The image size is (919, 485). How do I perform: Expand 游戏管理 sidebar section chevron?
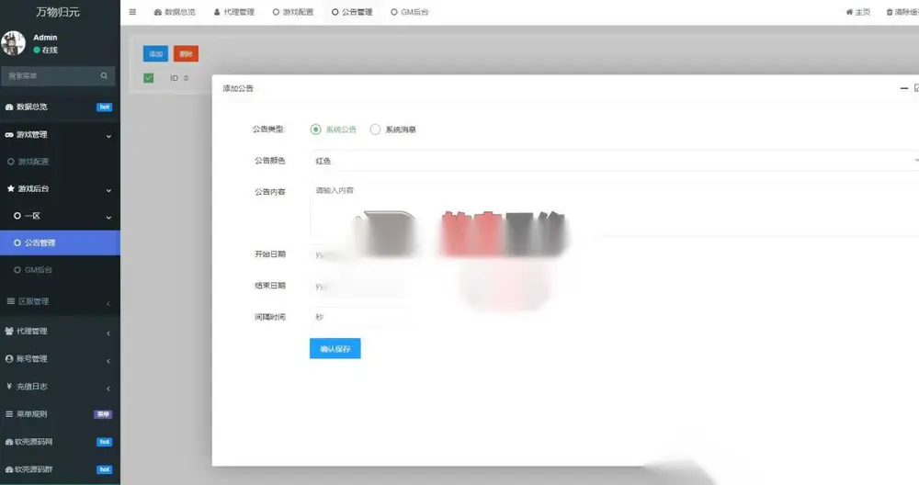(108, 136)
